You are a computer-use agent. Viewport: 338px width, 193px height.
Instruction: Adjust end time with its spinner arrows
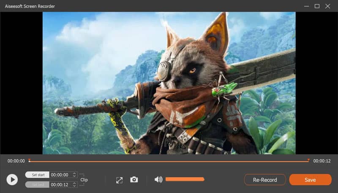tap(74, 185)
